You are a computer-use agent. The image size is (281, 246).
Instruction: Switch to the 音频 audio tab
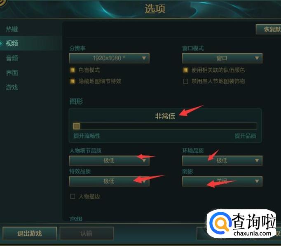12,58
